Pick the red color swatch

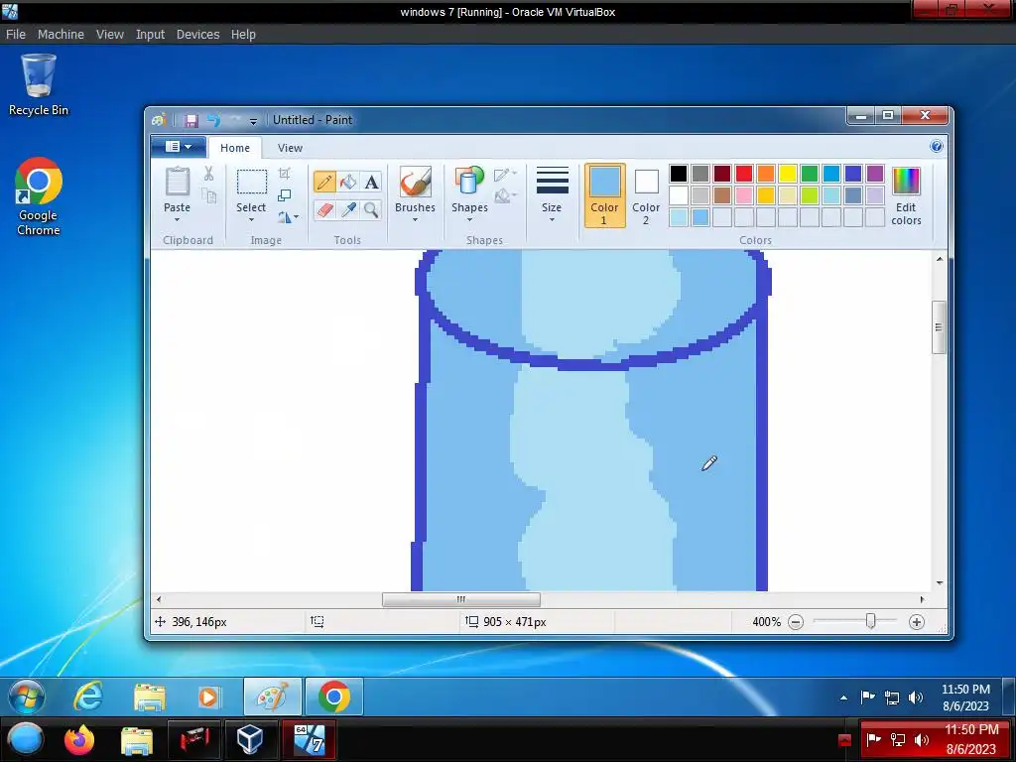(x=744, y=173)
